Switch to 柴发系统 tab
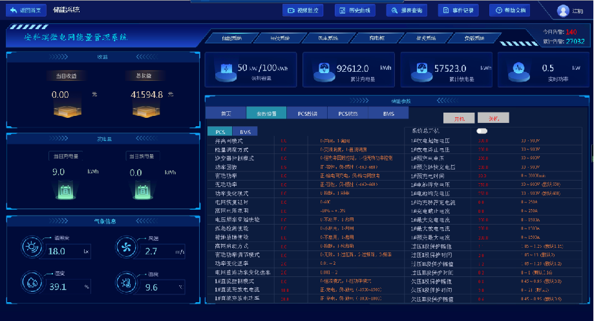Screen dimensions: 594x321 point(425,38)
